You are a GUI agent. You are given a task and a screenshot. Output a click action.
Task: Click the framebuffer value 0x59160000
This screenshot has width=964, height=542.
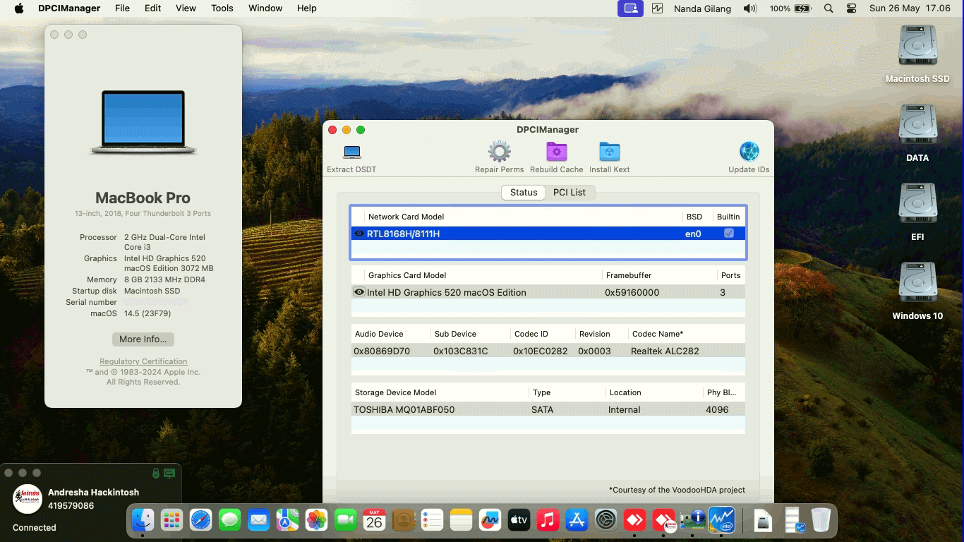click(632, 292)
